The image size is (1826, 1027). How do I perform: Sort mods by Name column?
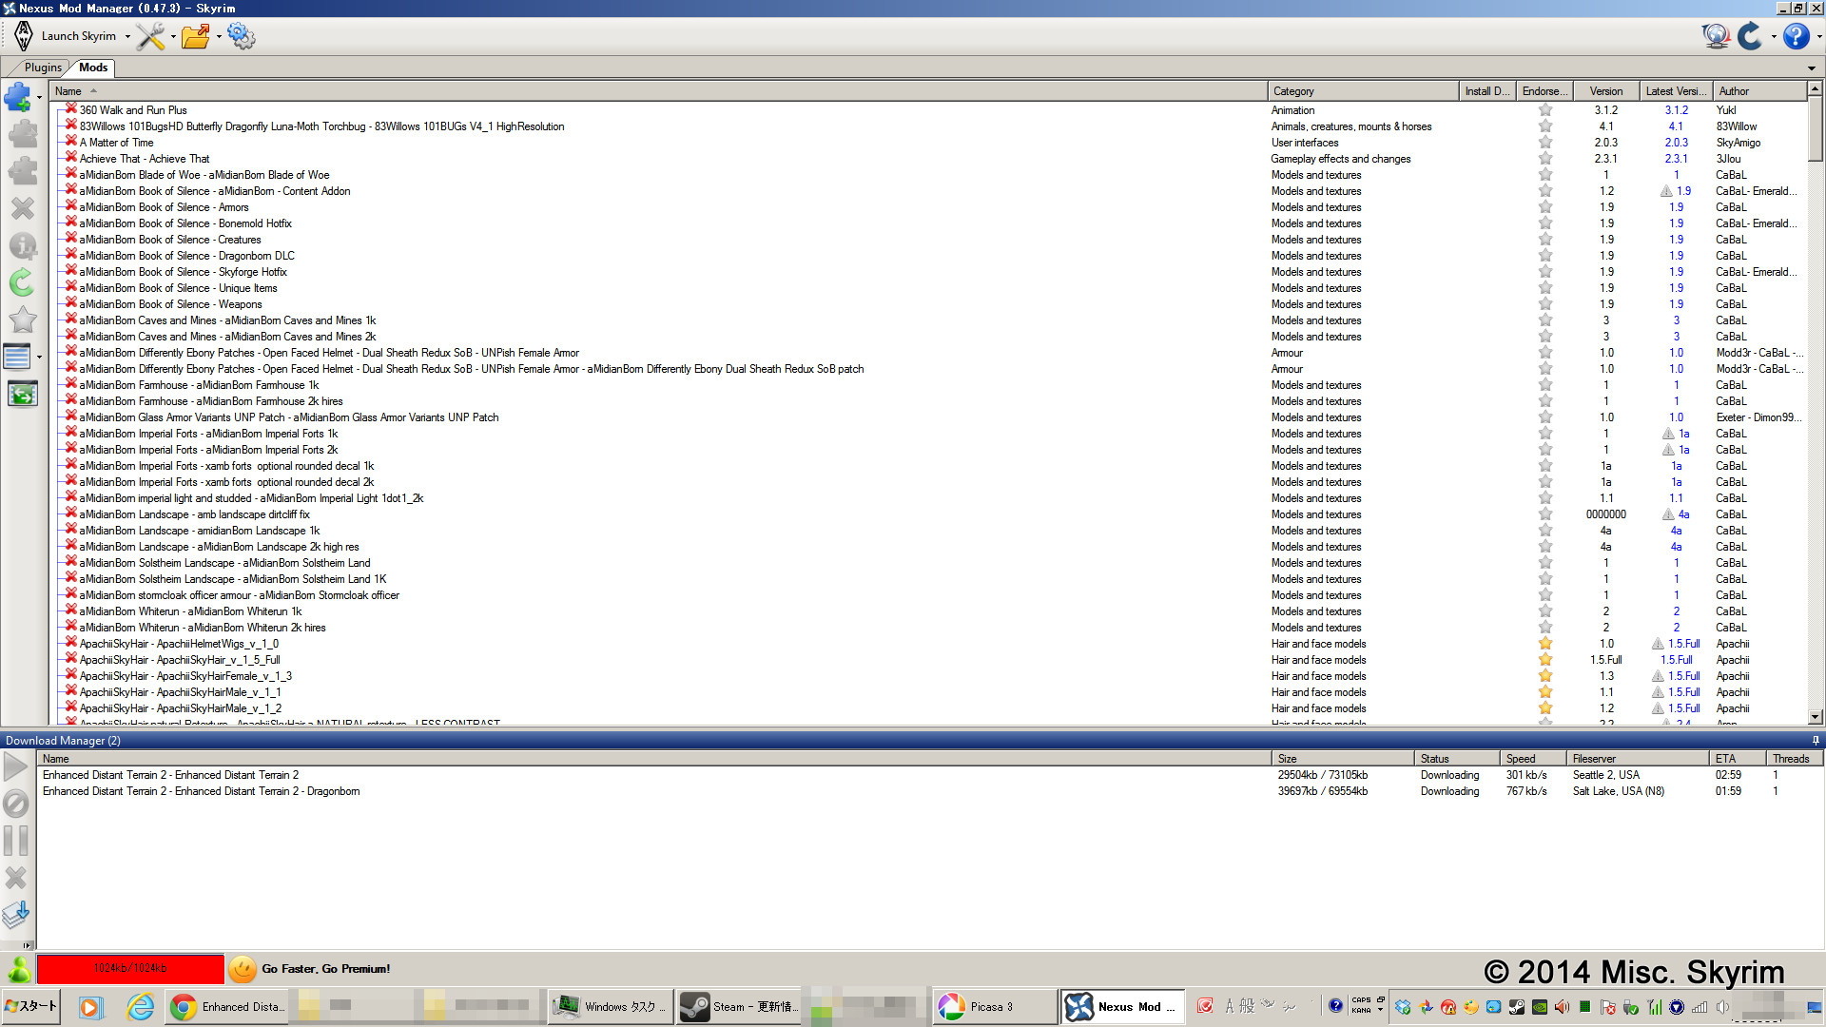[x=658, y=91]
